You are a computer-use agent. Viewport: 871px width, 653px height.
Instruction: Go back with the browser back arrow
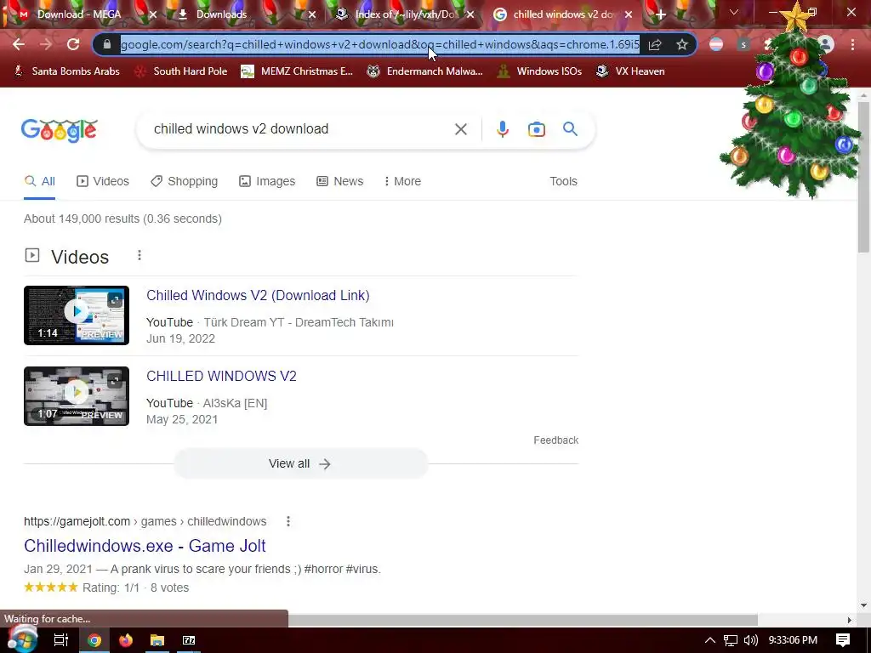tap(19, 44)
